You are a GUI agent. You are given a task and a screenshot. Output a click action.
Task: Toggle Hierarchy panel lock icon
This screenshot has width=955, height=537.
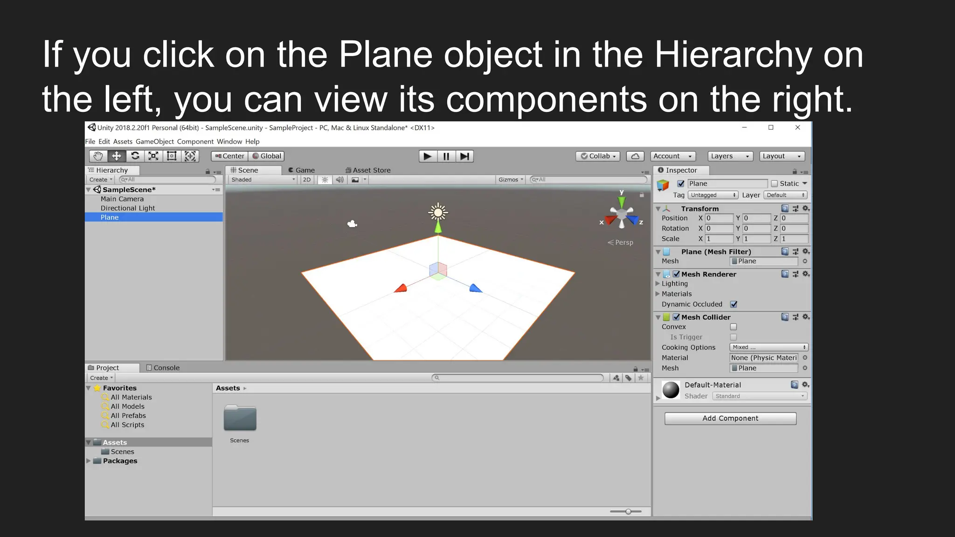pyautogui.click(x=208, y=172)
